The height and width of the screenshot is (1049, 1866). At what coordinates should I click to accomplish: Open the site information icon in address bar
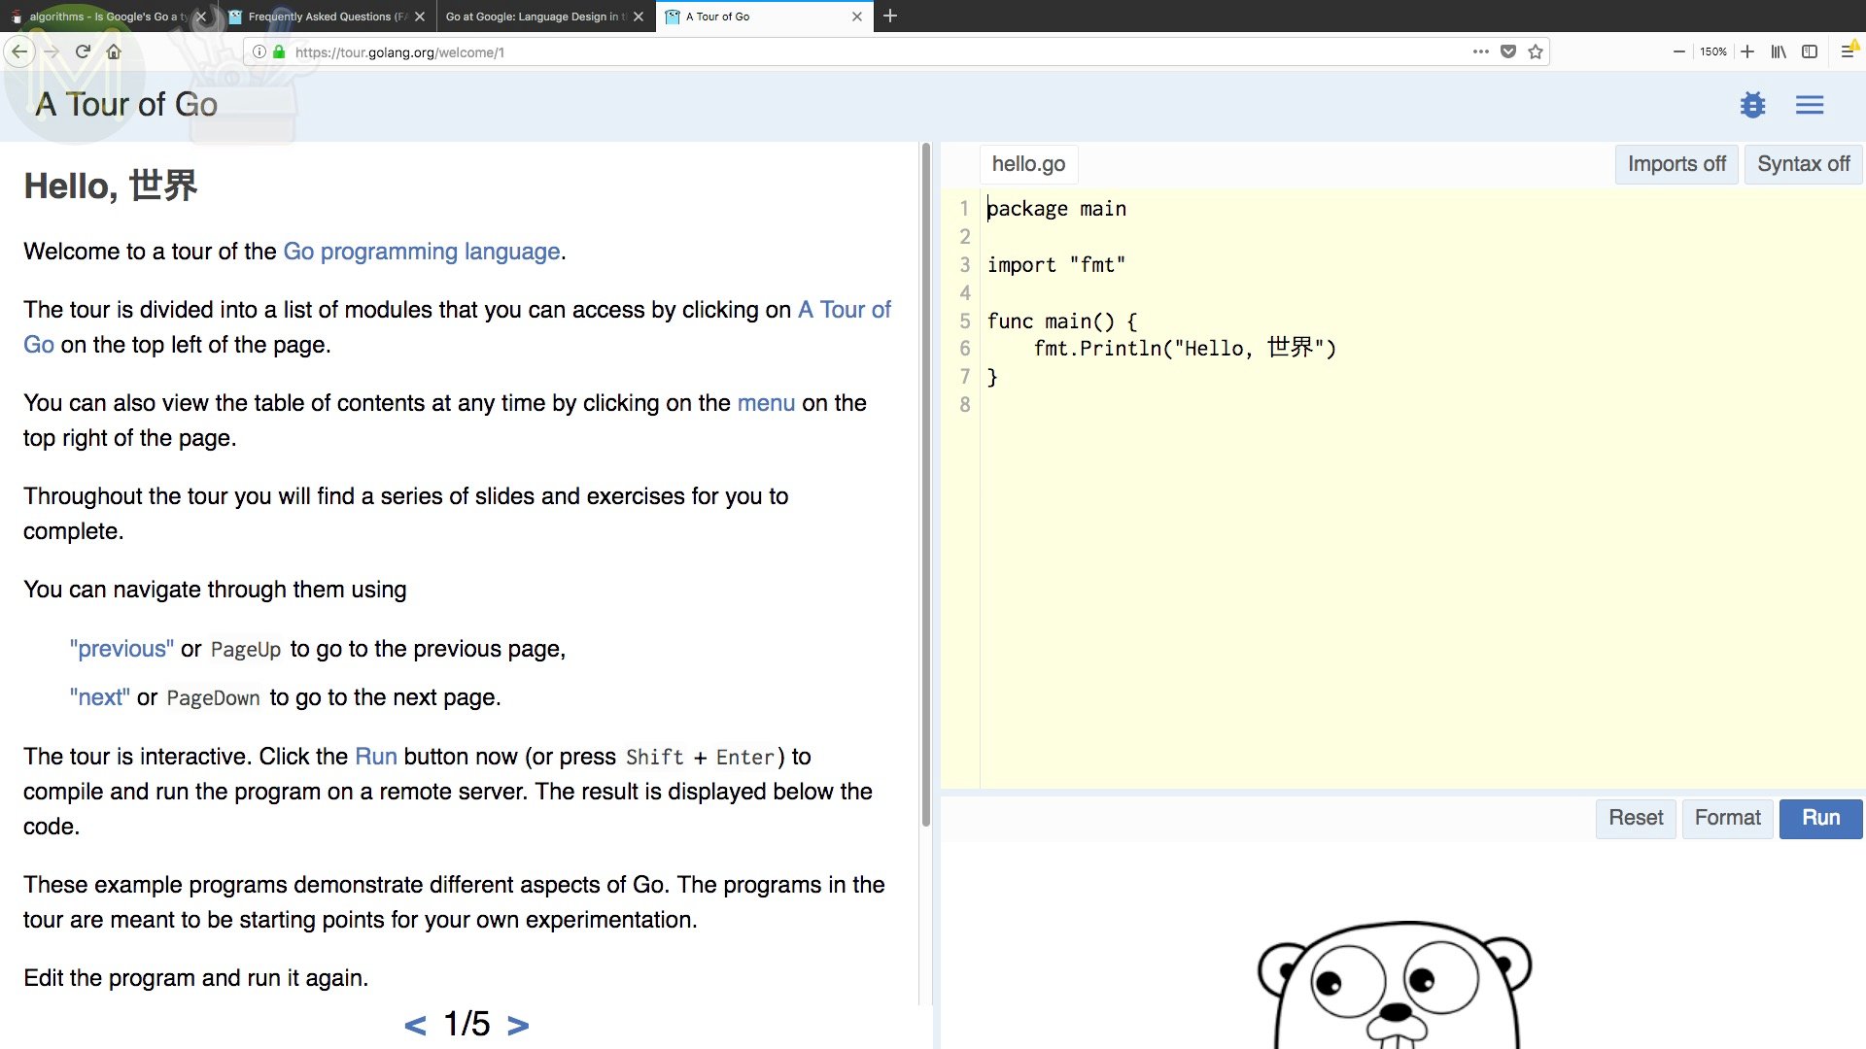(259, 51)
